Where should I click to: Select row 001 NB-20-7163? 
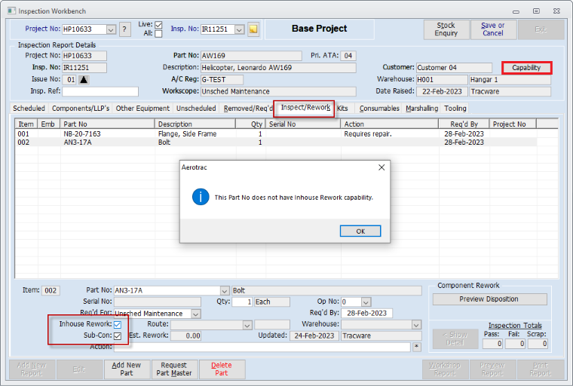tap(276, 134)
